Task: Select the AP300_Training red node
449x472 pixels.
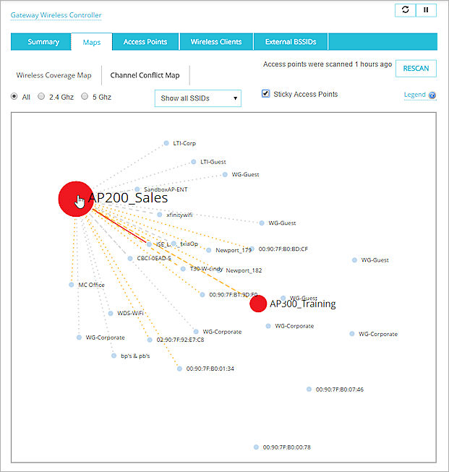Action: tap(258, 304)
